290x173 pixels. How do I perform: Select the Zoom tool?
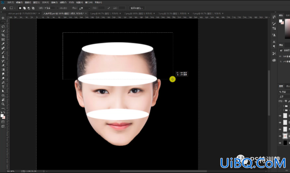tap(3, 104)
